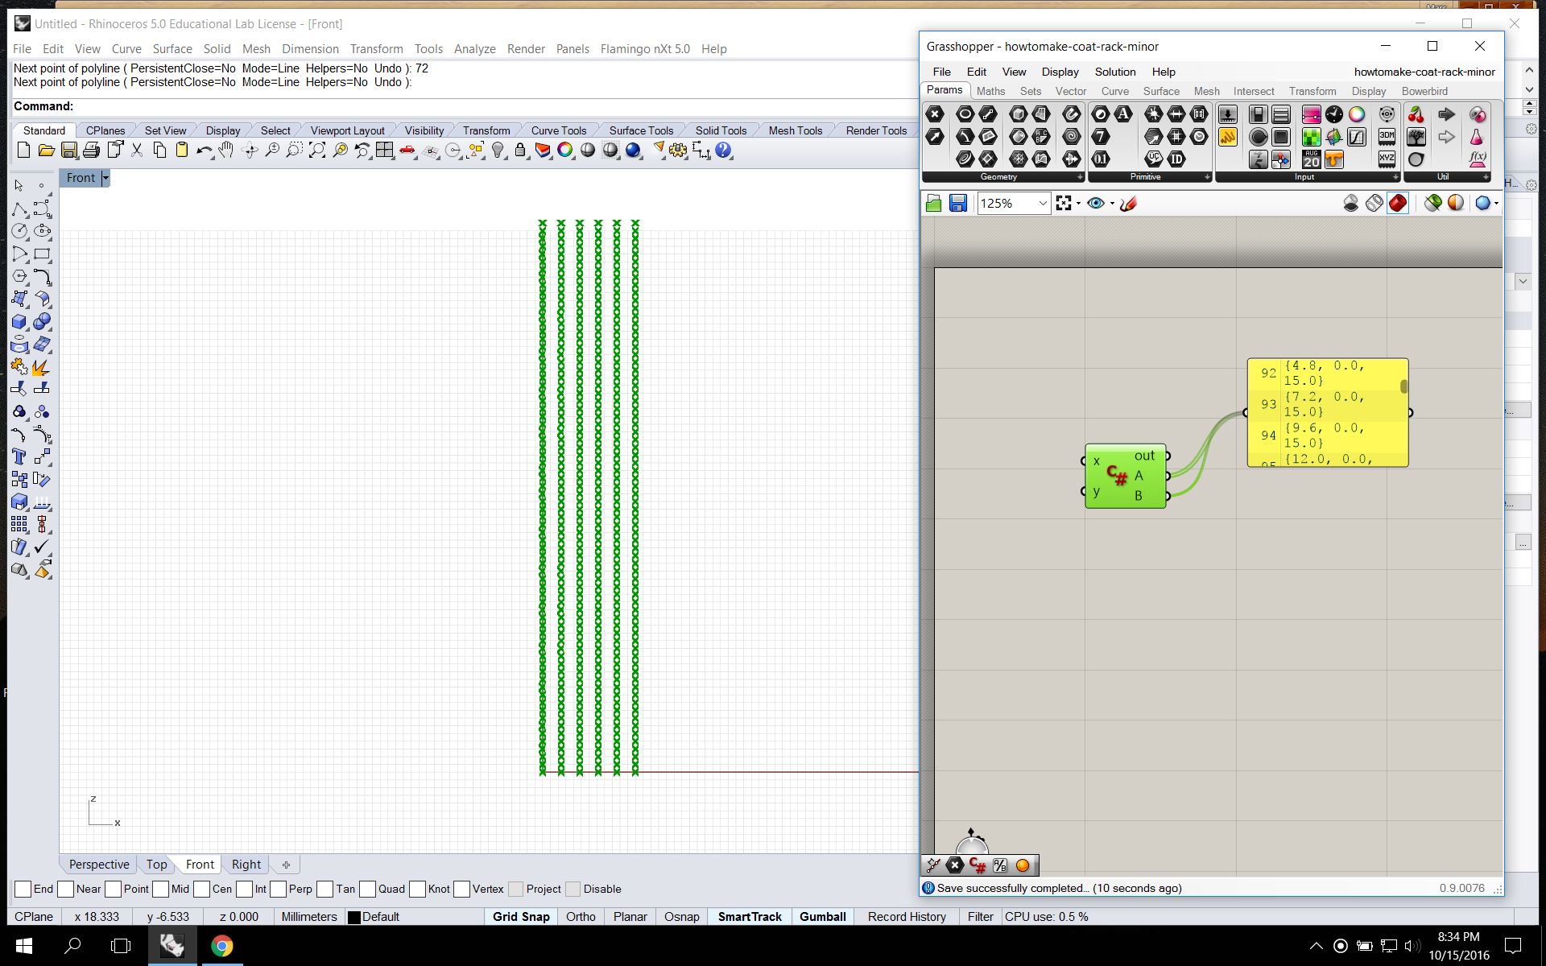Select the Point parameter in Geometry panel
The image size is (1546, 966).
pyautogui.click(x=935, y=114)
